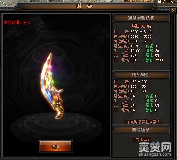The height and width of the screenshot is (160, 177).
Task: Click the 剩余时间: 永久 label
Action: pyautogui.click(x=17, y=23)
